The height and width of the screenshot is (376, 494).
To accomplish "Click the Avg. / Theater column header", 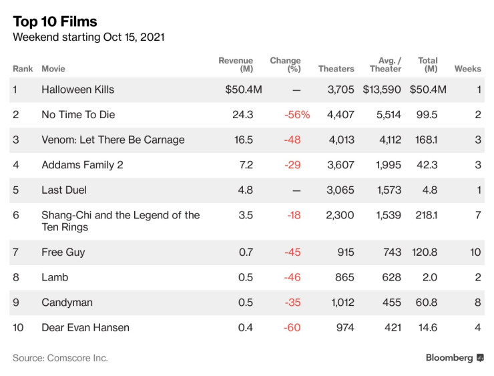I will [385, 65].
